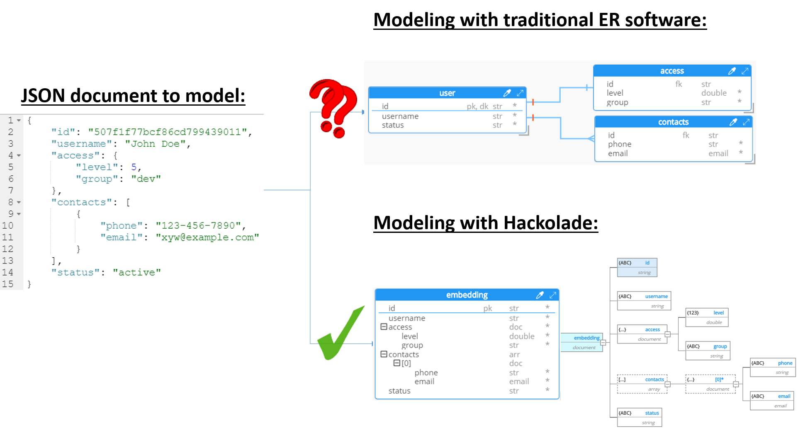The width and height of the screenshot is (798, 428).
Task: Select the embedding entity title bar
Action: [467, 295]
